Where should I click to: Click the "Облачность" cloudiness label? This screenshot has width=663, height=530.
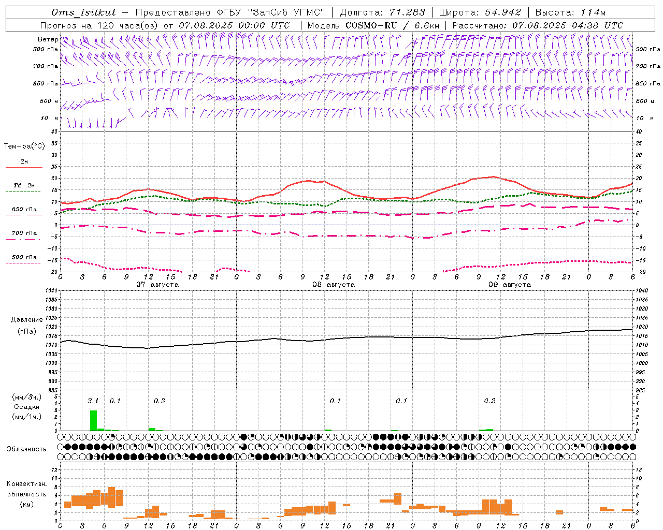[x=26, y=449]
